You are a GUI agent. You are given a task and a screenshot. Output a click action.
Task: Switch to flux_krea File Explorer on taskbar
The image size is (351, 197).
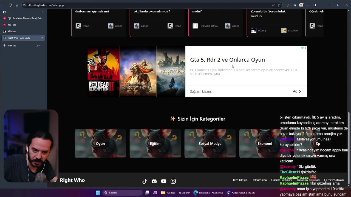[175, 193]
